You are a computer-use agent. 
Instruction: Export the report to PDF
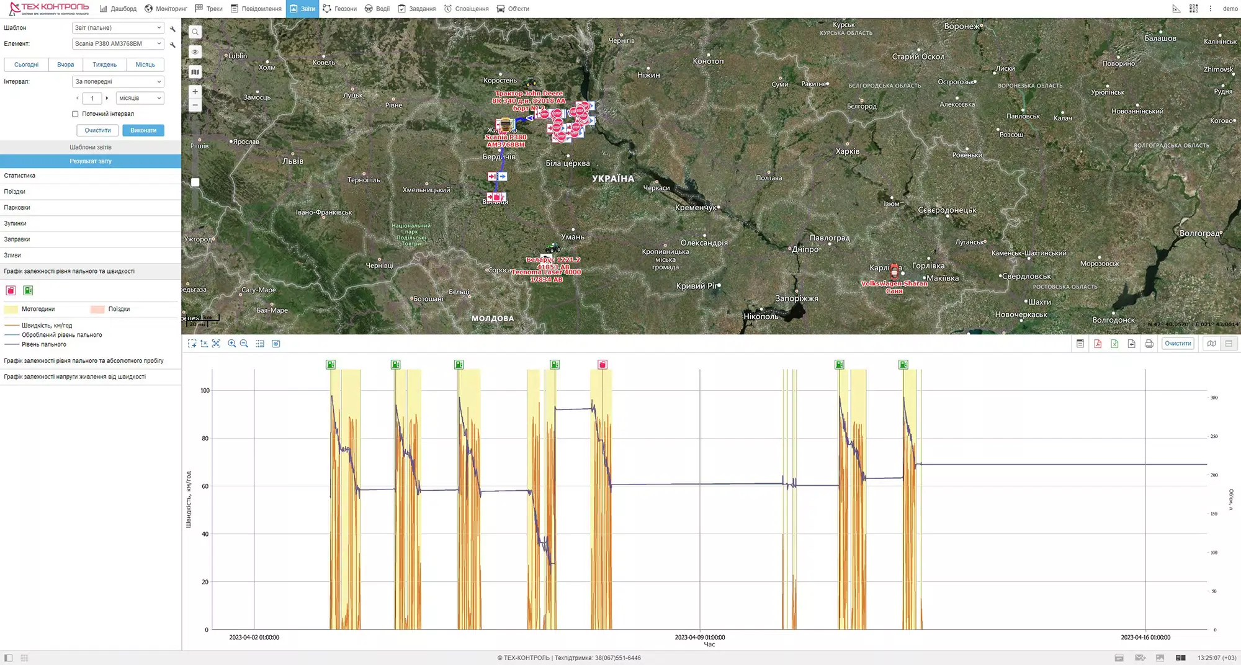(x=1098, y=344)
